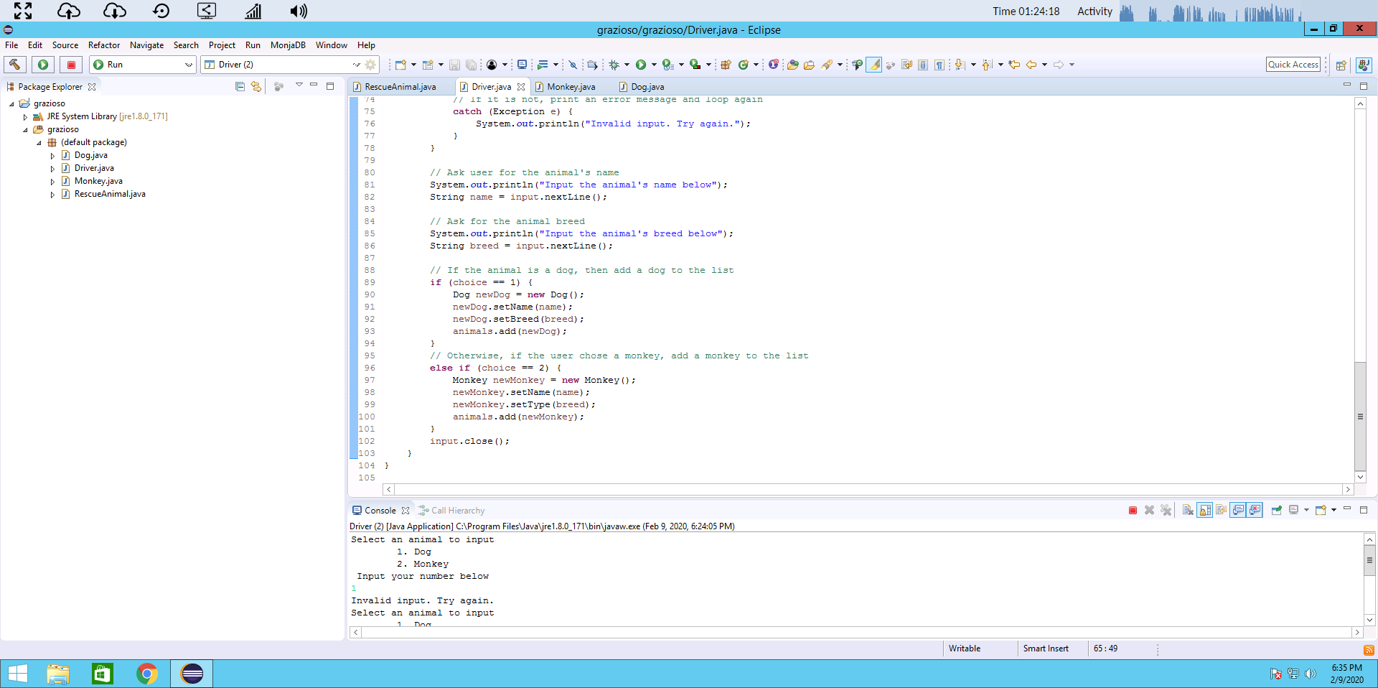Click the New wizard toolbar icon
Viewport: 1378px width, 688px height.
[400, 65]
